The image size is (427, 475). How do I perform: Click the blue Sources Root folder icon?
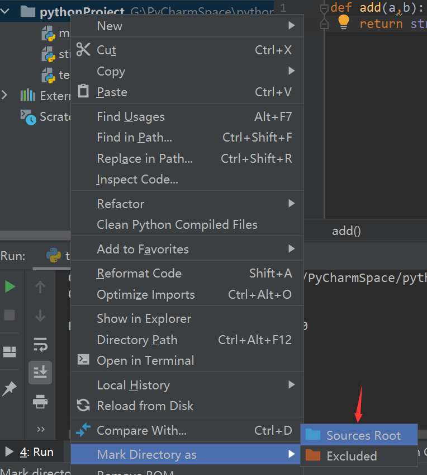(x=313, y=434)
